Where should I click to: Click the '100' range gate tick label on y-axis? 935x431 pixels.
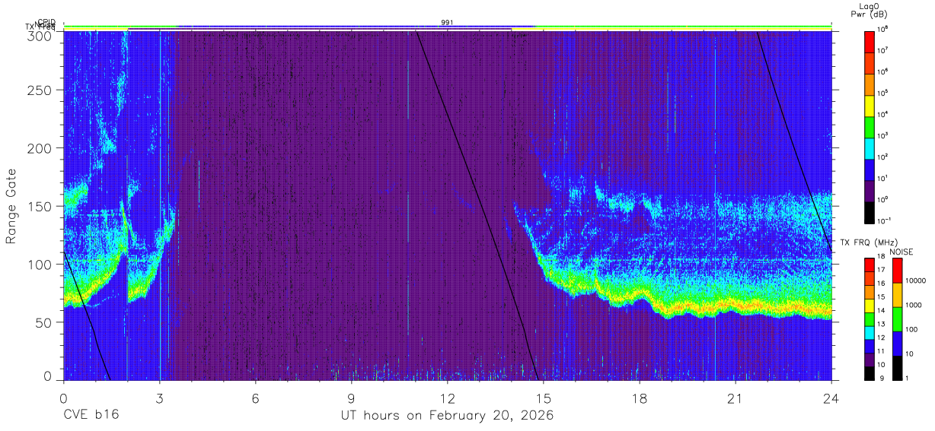point(40,265)
